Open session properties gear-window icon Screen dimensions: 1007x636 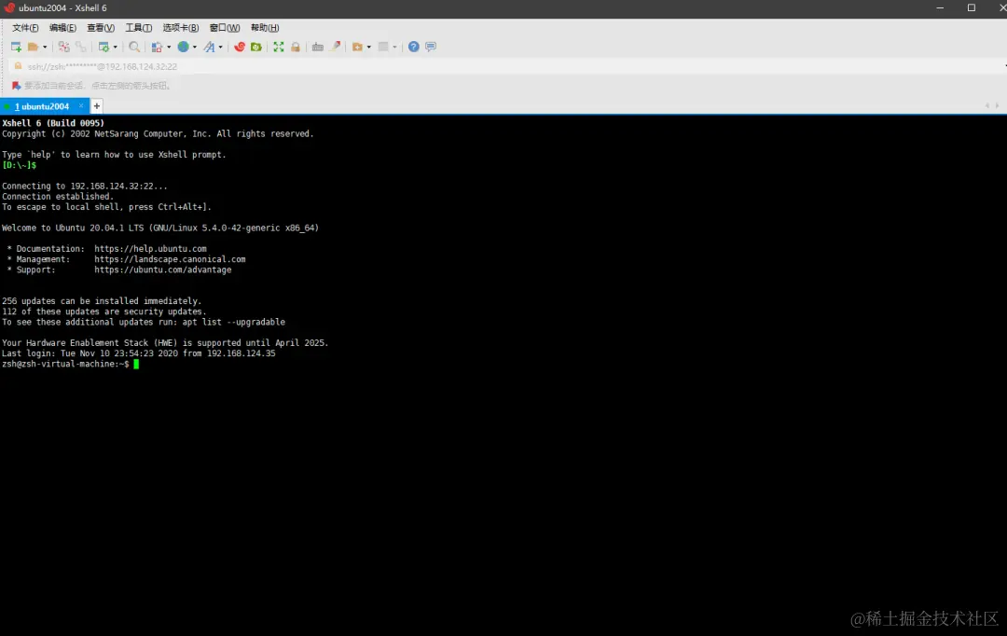103,47
